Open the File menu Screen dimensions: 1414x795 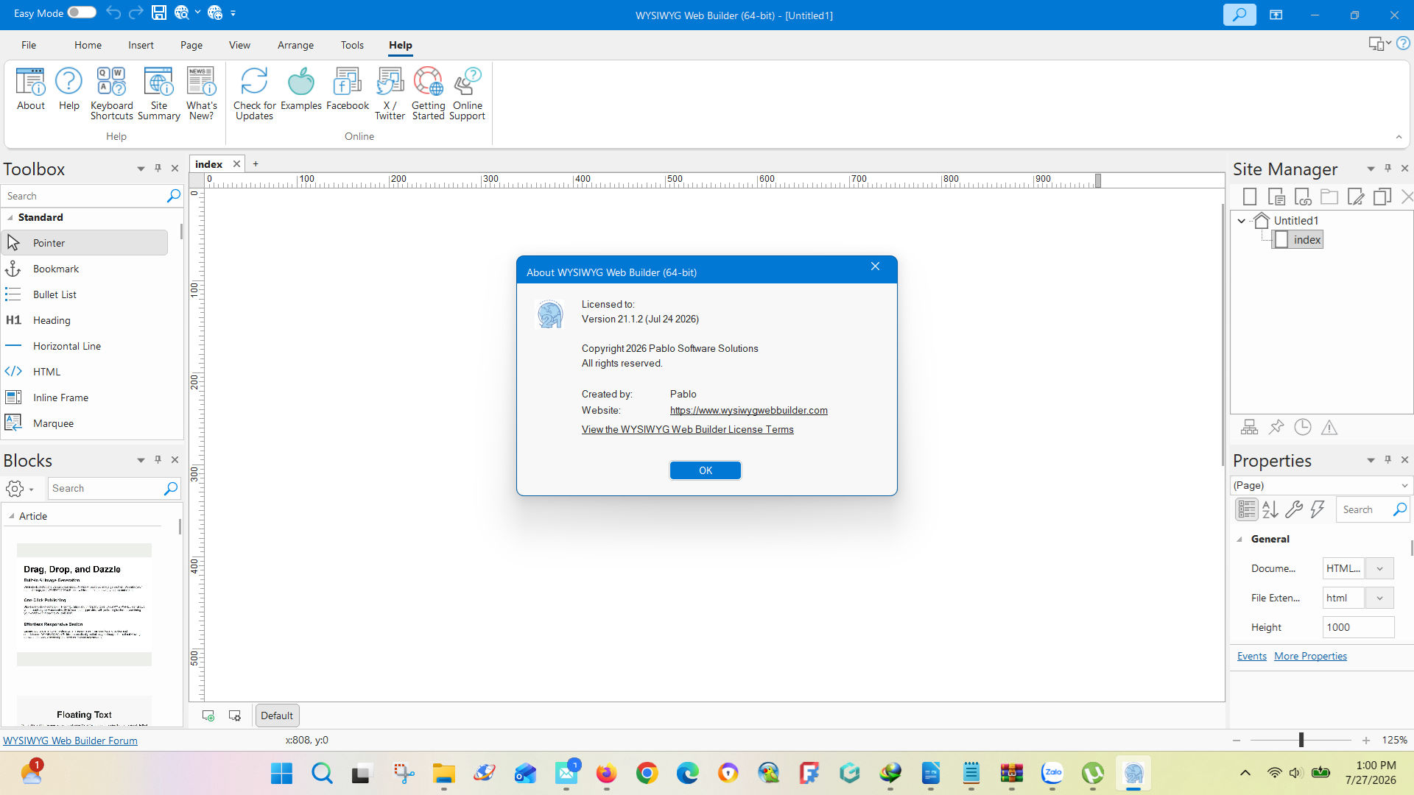coord(29,45)
